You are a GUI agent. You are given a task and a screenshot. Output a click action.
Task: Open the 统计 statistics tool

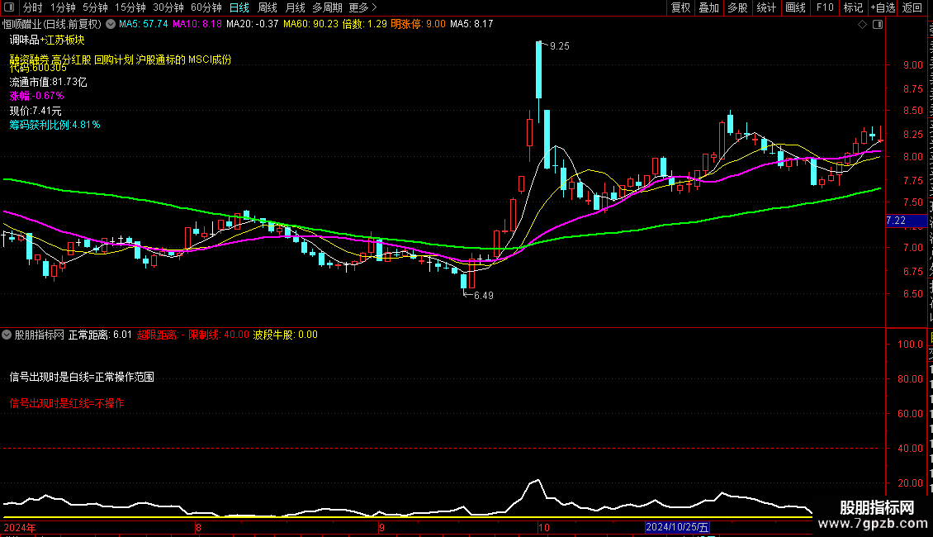pyautogui.click(x=766, y=7)
